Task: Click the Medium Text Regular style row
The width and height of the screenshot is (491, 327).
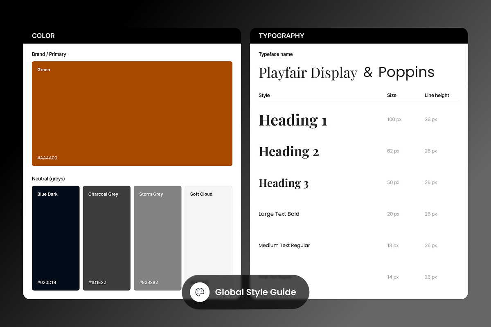Action: pyautogui.click(x=359, y=245)
